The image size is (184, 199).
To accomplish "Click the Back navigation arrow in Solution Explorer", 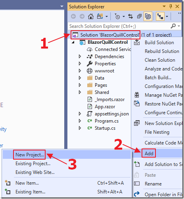I will (73, 16).
